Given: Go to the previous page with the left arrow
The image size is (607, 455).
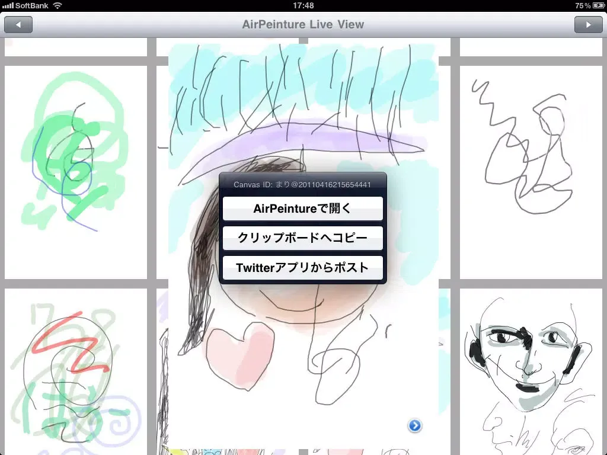Looking at the screenshot, I should (x=18, y=25).
